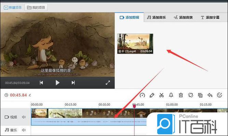Viewport: 228px width, 136px height.
Task: Click the copy/duplicate clip icon
Action: point(200,95)
